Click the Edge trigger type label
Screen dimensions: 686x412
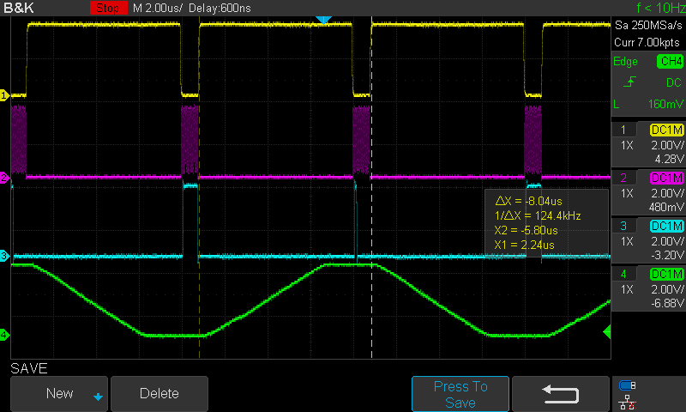625,61
